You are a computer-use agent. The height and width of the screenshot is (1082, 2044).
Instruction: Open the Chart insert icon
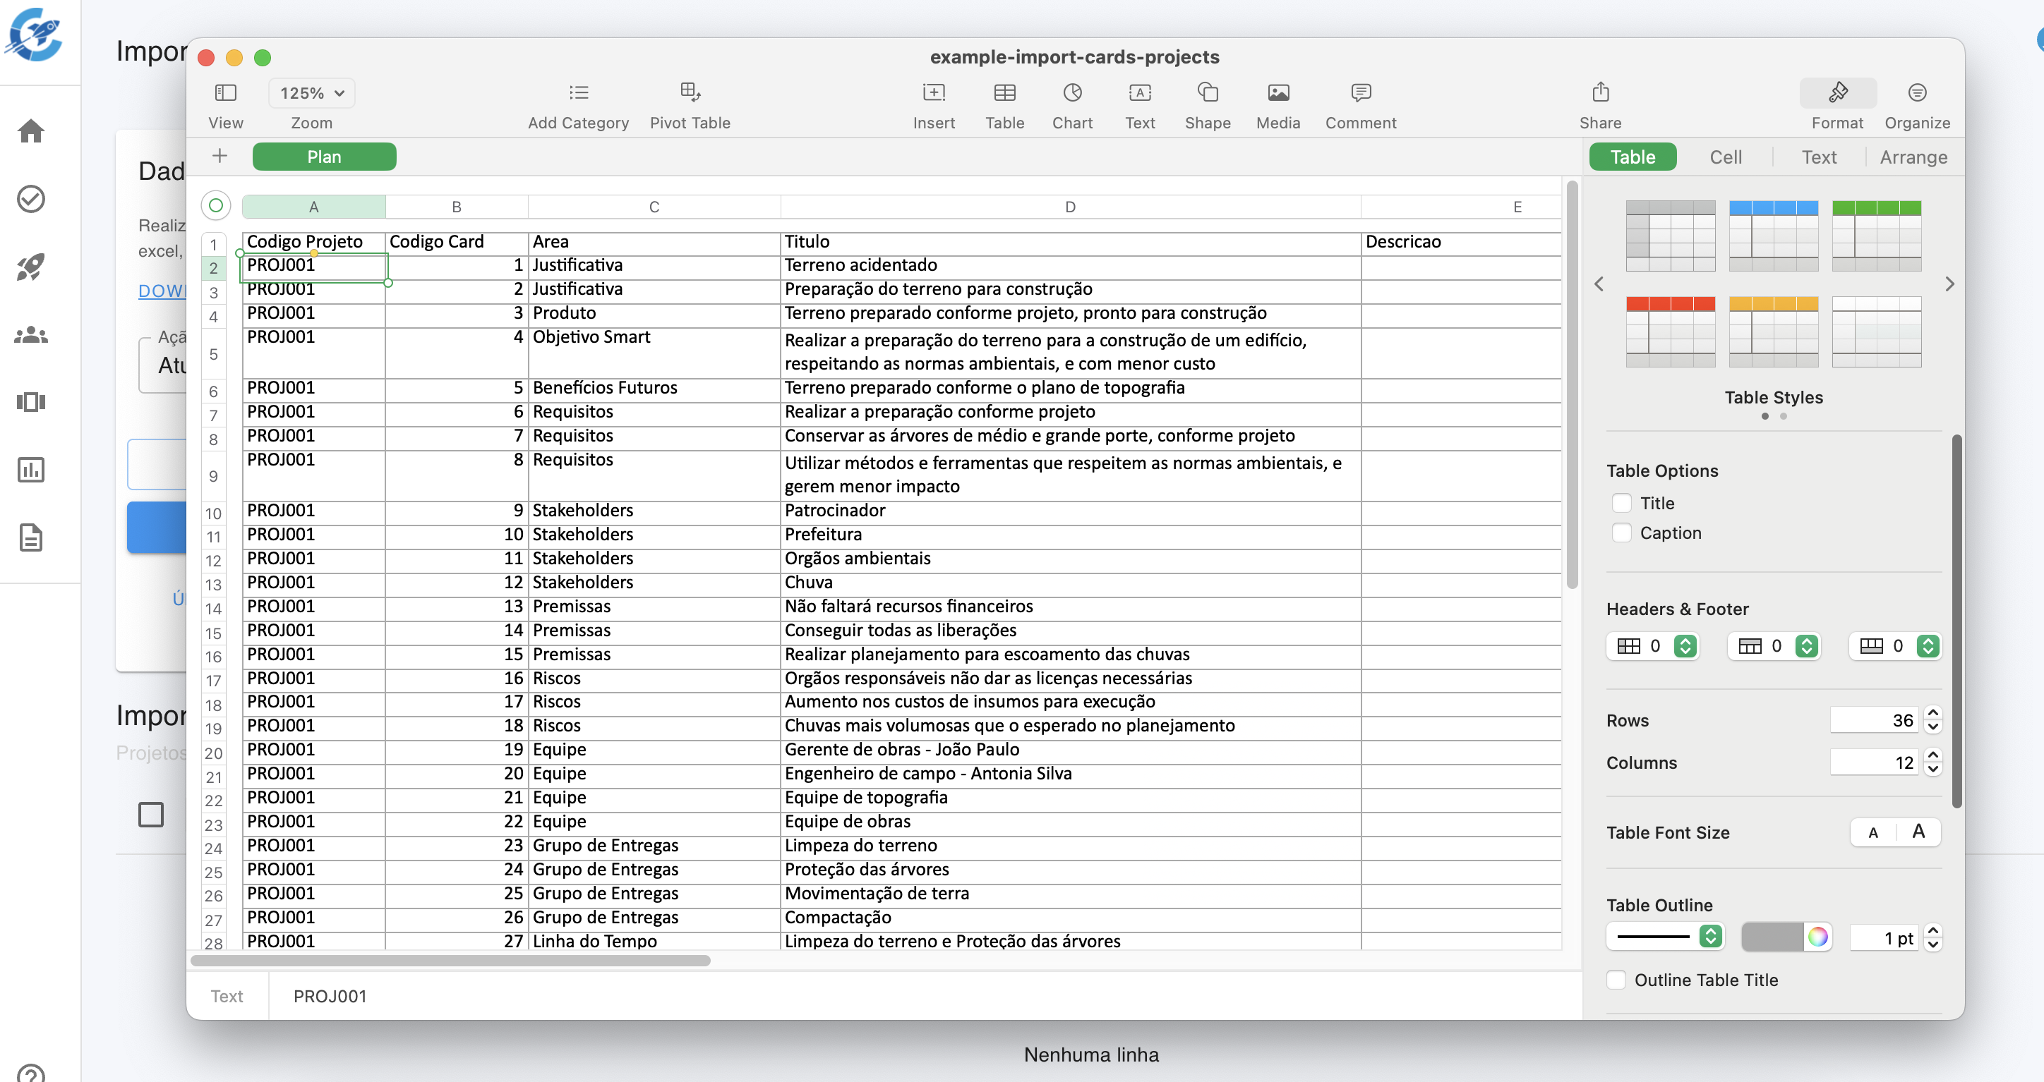tap(1072, 93)
